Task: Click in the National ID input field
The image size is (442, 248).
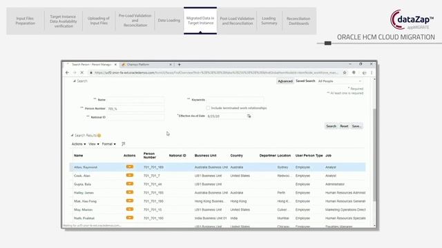Action: pyautogui.click(x=135, y=117)
